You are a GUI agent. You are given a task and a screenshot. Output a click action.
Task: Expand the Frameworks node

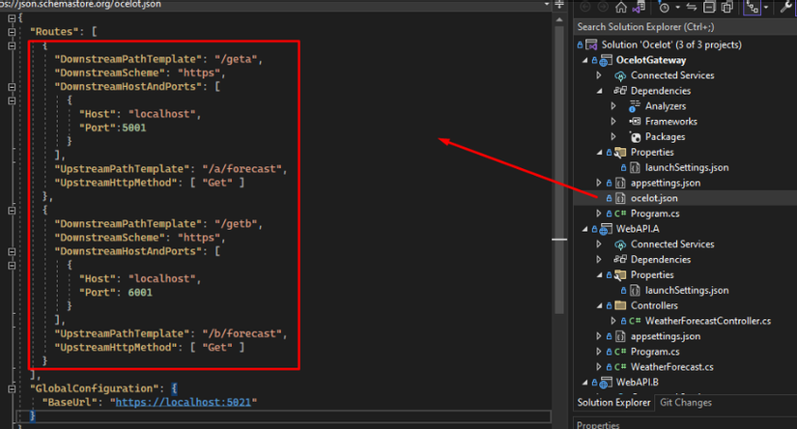tap(613, 122)
